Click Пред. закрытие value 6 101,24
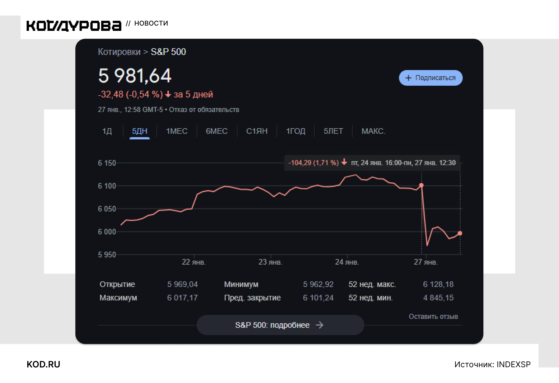This screenshot has height=383, width=559. (318, 298)
